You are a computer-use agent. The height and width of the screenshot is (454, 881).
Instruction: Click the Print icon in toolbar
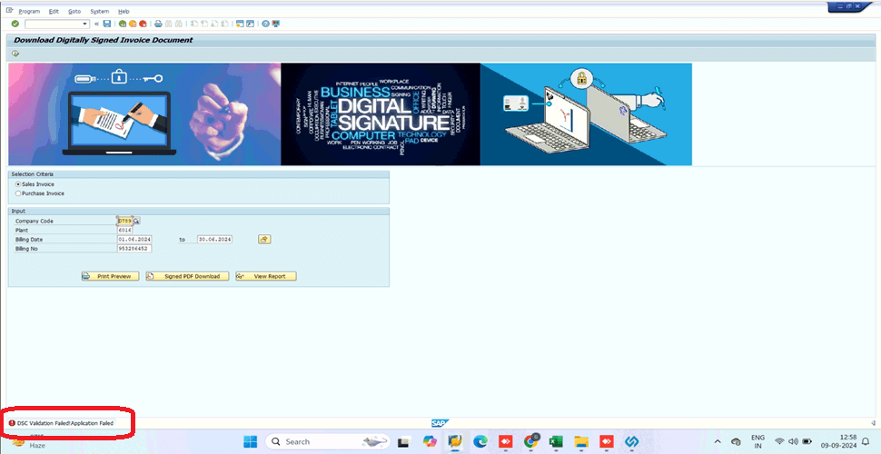(158, 24)
